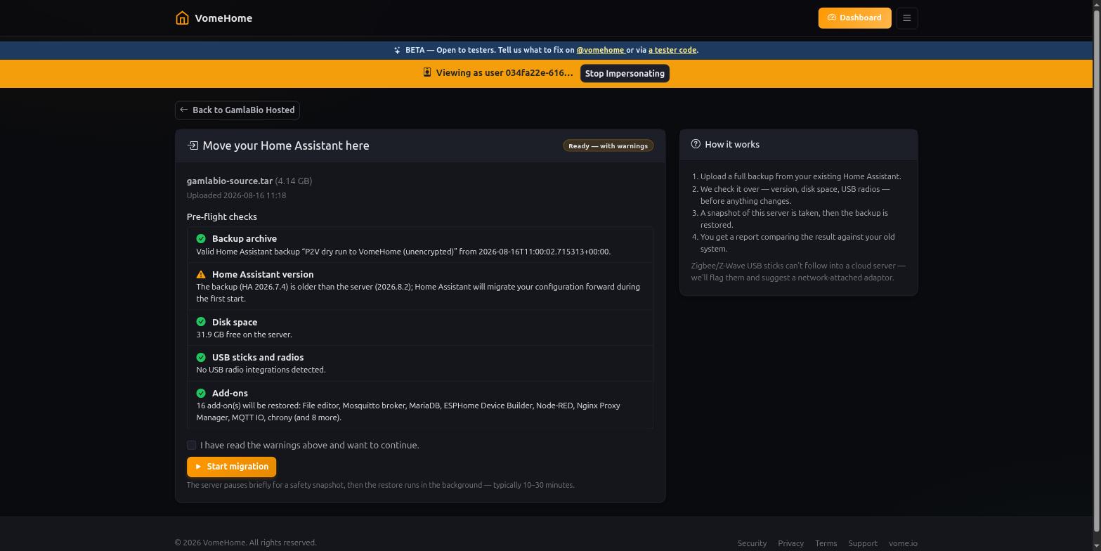Click the green check icon for Disk space
The height and width of the screenshot is (551, 1101).
(201, 323)
